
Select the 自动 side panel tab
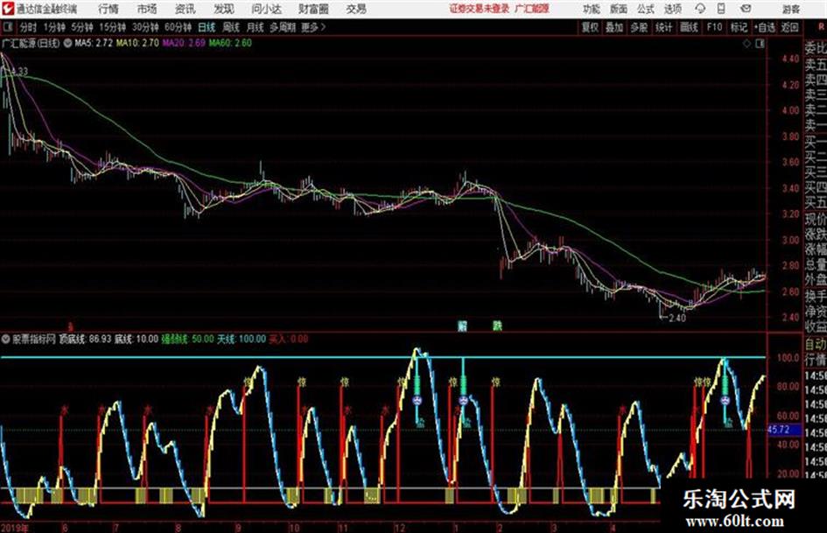point(816,344)
